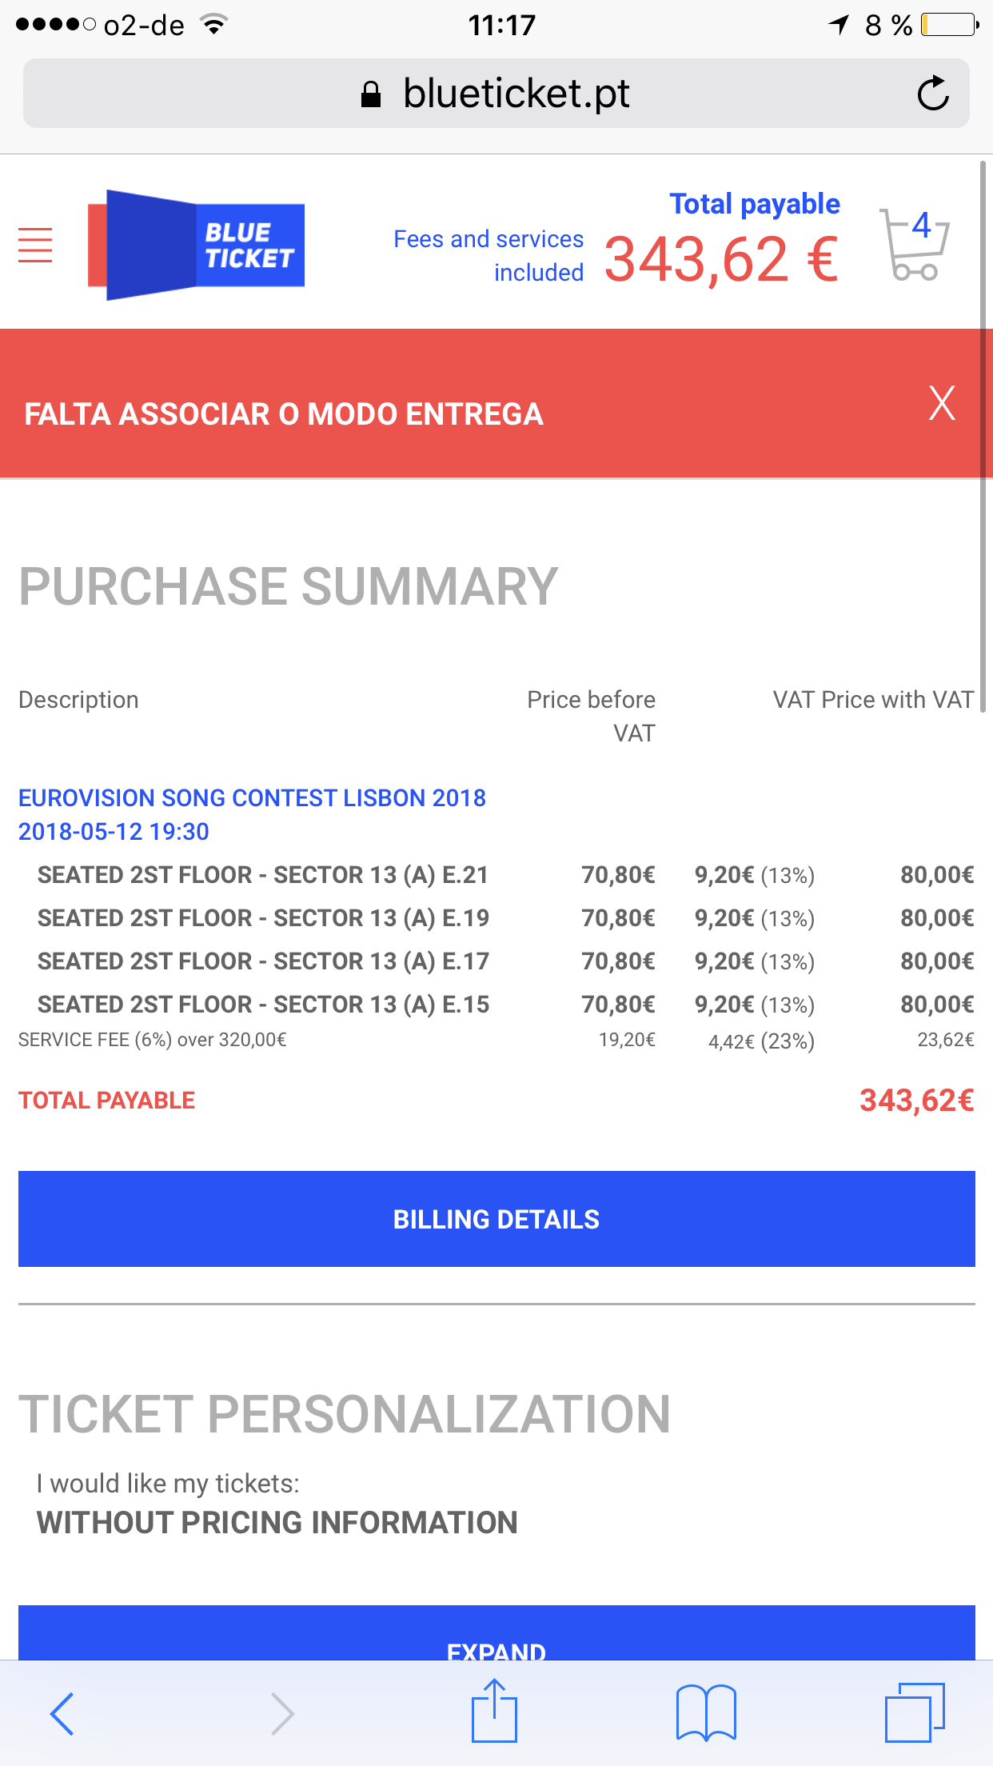Tap the Service Fee (6%) line

[x=496, y=1040]
